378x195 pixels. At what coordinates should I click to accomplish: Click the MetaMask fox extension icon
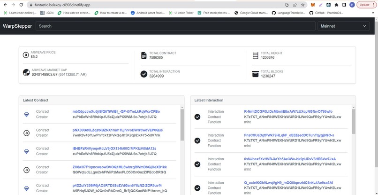(313, 5)
